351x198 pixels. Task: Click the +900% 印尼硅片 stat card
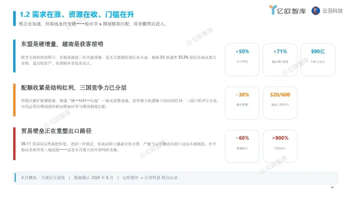(280, 146)
